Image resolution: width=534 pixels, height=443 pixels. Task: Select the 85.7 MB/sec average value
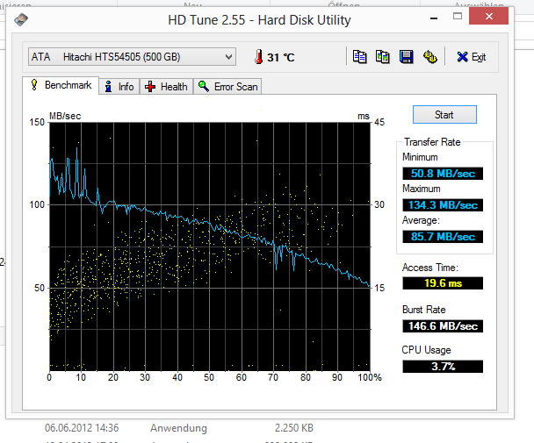point(443,237)
